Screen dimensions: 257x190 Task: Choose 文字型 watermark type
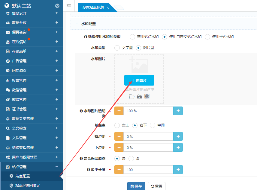click(117, 48)
